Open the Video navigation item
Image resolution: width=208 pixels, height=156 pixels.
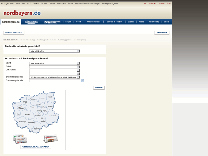(142, 22)
